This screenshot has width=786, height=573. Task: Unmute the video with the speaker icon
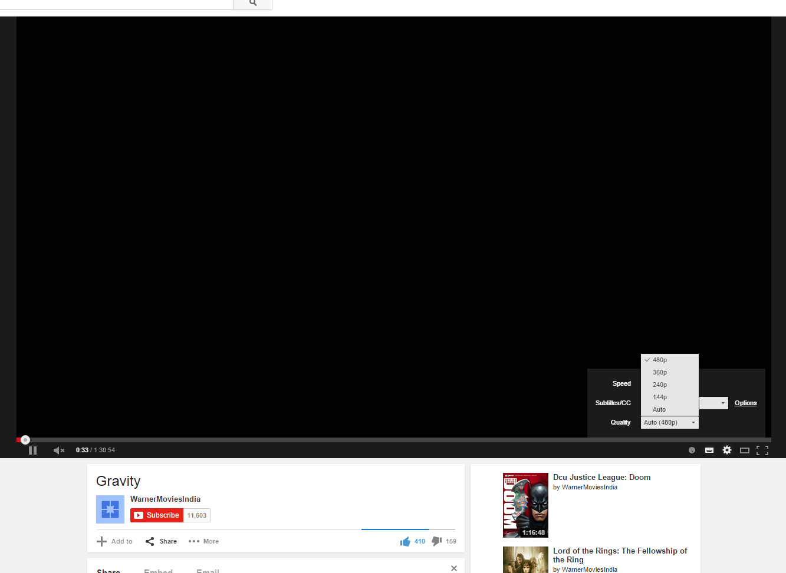58,451
